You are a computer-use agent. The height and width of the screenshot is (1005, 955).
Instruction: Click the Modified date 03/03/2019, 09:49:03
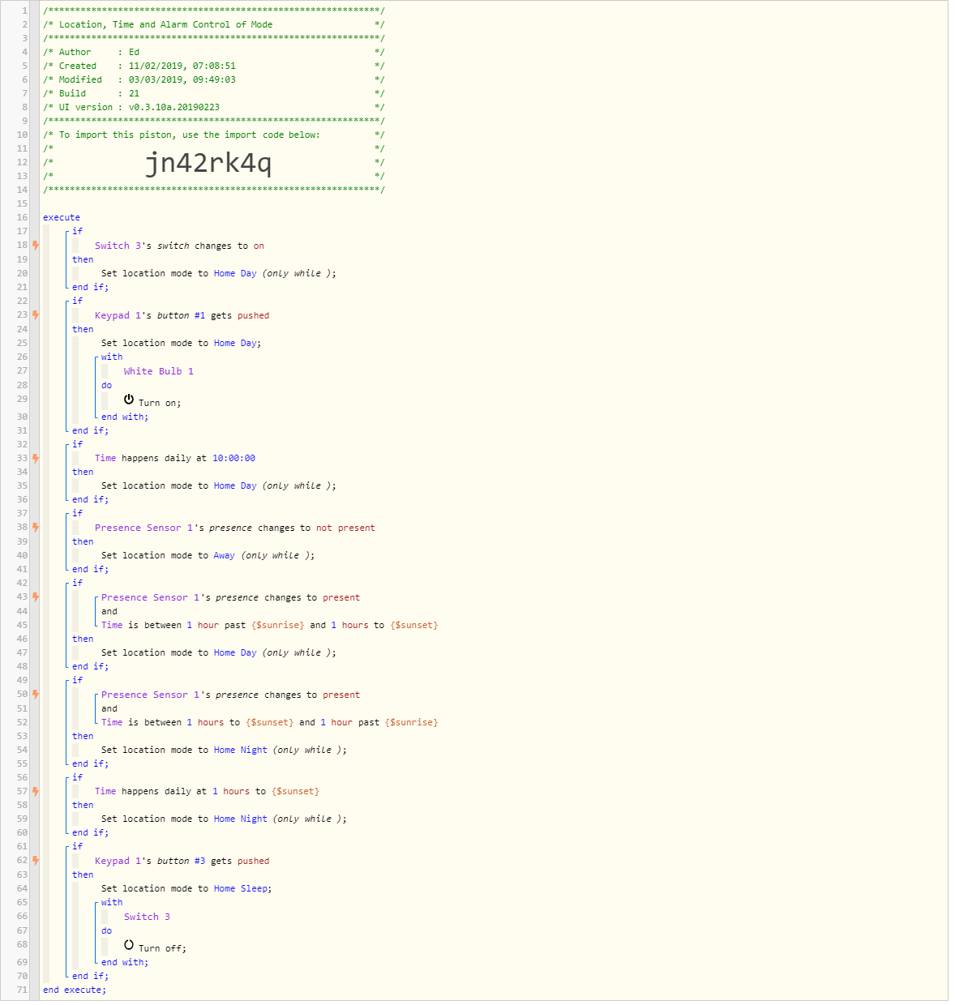click(x=182, y=79)
